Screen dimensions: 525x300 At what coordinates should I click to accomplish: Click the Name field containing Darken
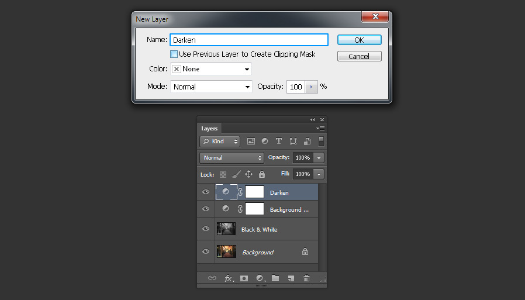pyautogui.click(x=249, y=40)
